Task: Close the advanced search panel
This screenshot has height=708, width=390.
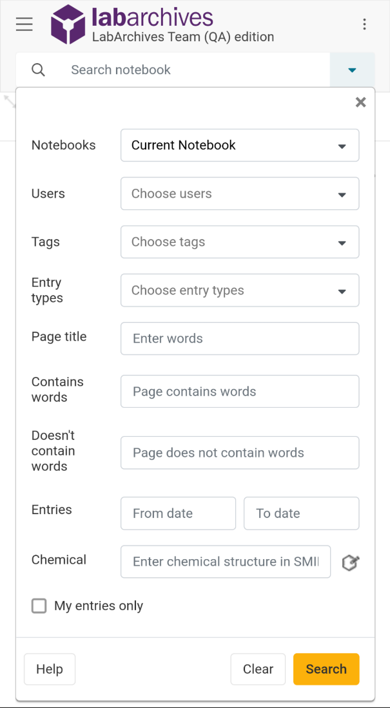Action: (360, 102)
